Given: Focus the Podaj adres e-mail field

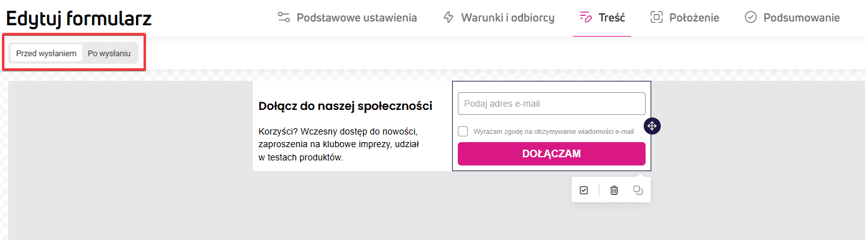Looking at the screenshot, I should coord(551,104).
